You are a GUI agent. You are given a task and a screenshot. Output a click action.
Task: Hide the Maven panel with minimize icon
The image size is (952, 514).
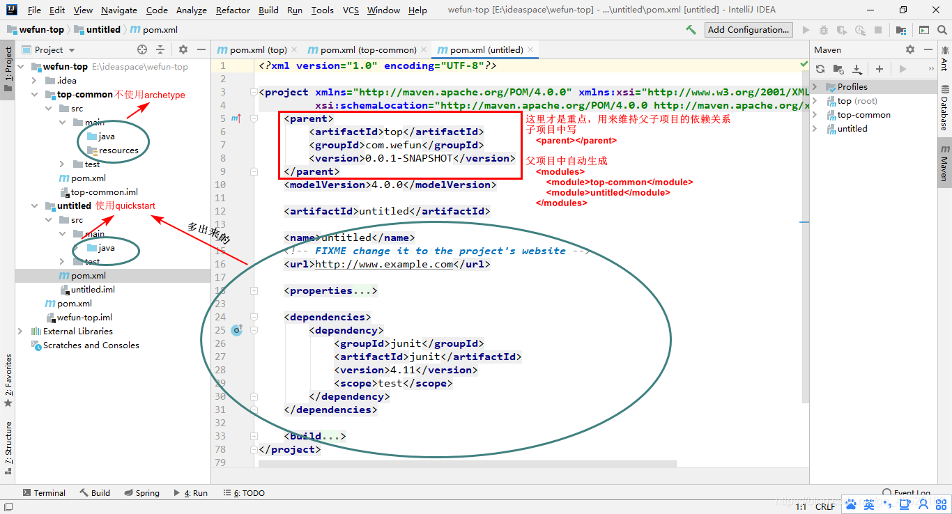(x=928, y=49)
